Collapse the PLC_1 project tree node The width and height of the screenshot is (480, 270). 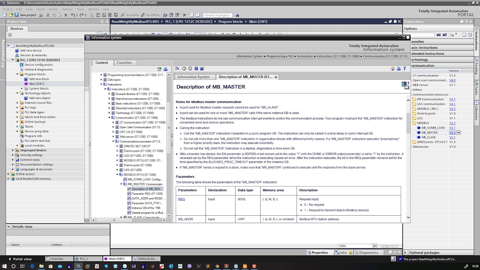tap(12, 60)
